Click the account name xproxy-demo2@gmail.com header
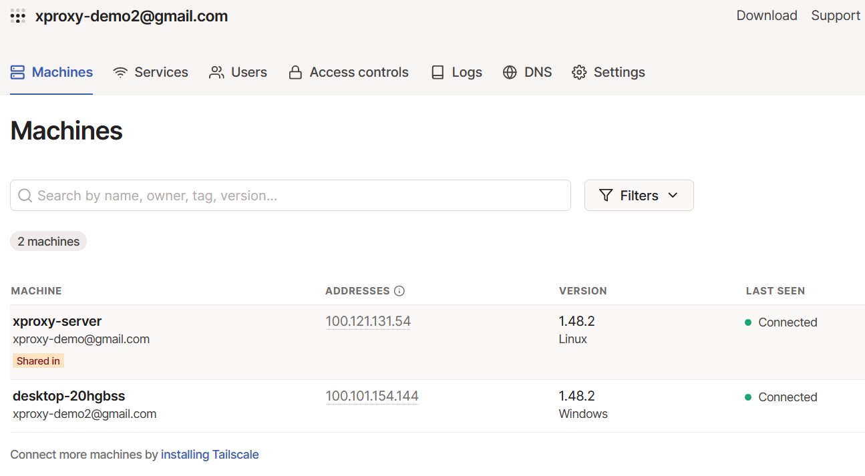This screenshot has width=865, height=476. tap(132, 16)
